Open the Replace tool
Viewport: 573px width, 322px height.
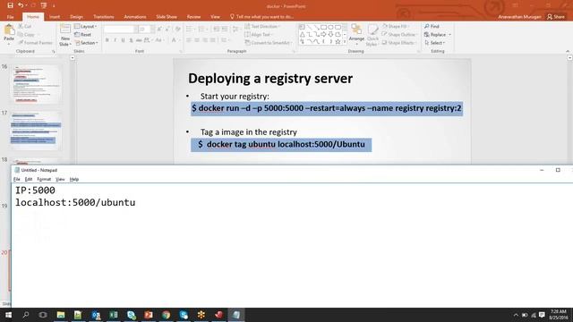click(x=435, y=35)
